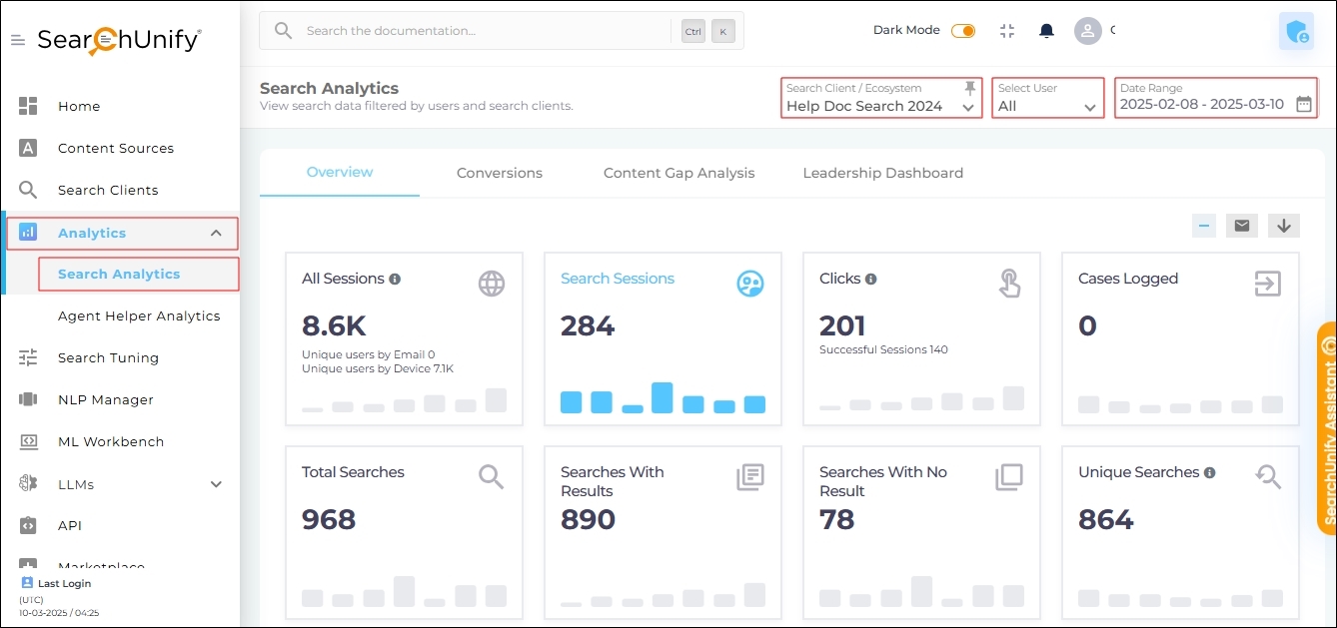Click the email report envelope icon

point(1241,226)
